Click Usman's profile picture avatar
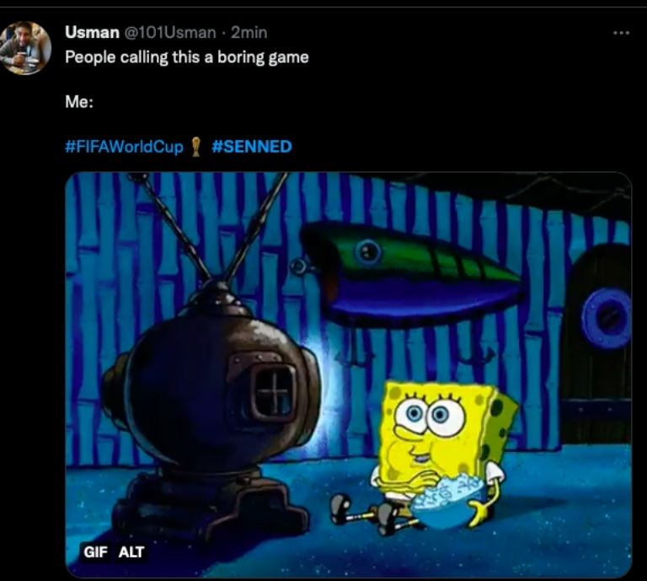The height and width of the screenshot is (581, 647). [25, 48]
